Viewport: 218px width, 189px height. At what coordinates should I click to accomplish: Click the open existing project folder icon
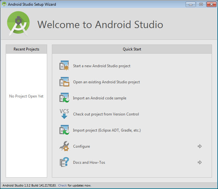point(64,82)
